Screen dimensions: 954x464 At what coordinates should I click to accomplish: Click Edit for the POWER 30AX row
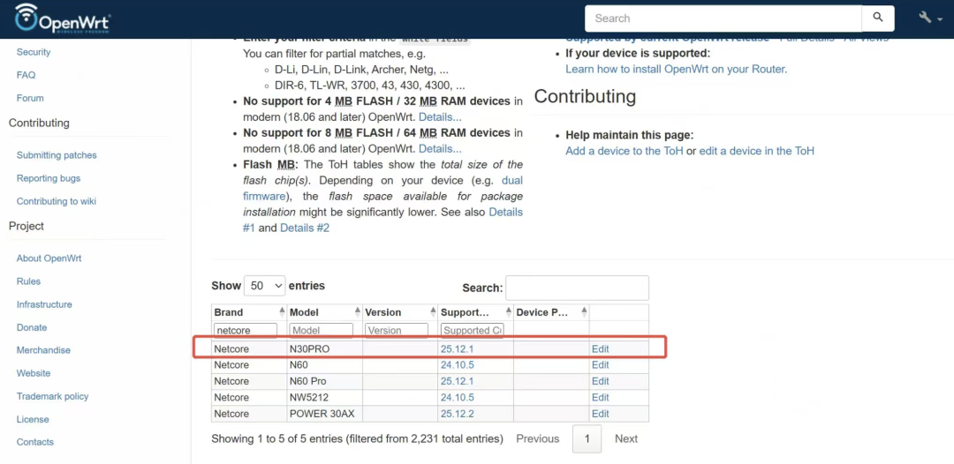click(600, 415)
